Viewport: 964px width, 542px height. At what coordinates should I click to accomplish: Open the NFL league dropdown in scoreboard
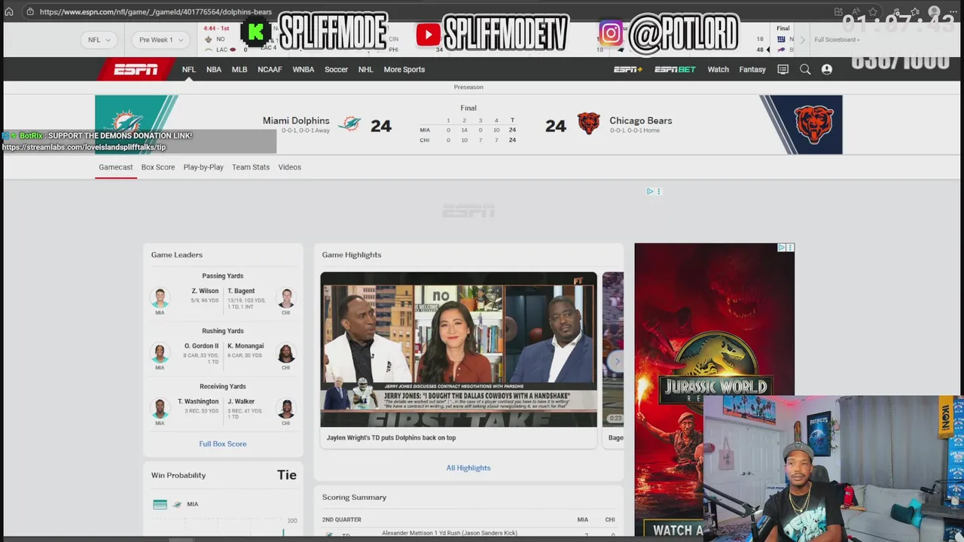pyautogui.click(x=99, y=40)
